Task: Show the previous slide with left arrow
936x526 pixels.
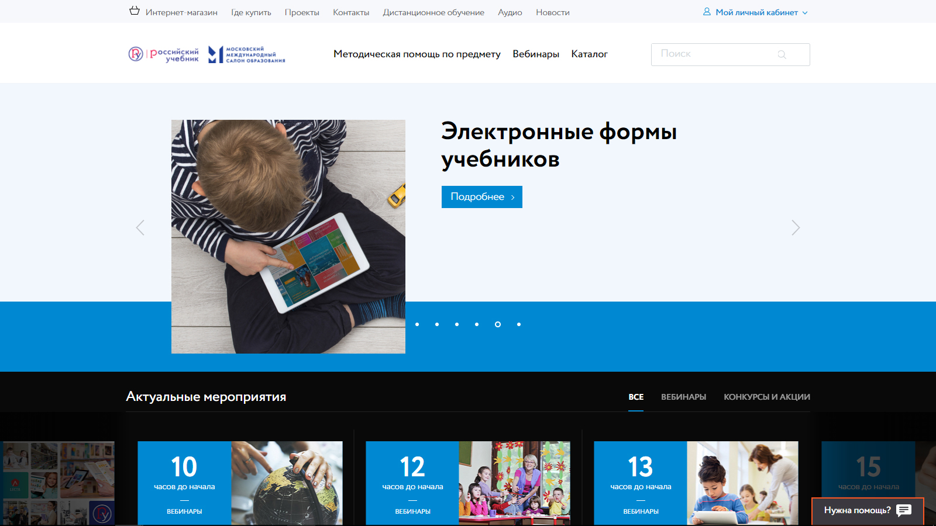Action: point(140,227)
